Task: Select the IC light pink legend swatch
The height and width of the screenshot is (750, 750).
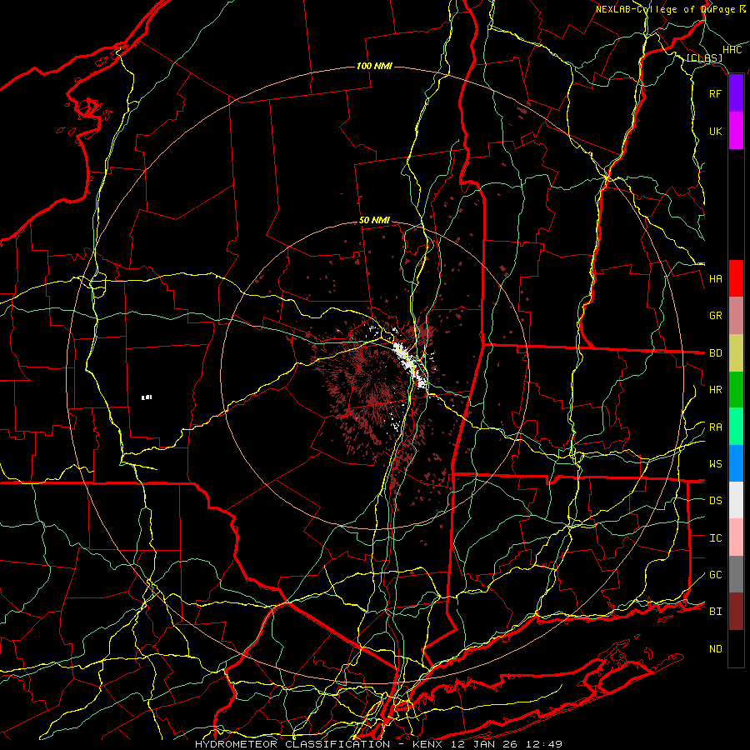Action: tap(736, 537)
